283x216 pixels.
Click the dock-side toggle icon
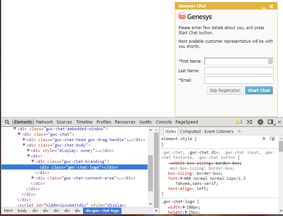pyautogui.click(x=270, y=122)
